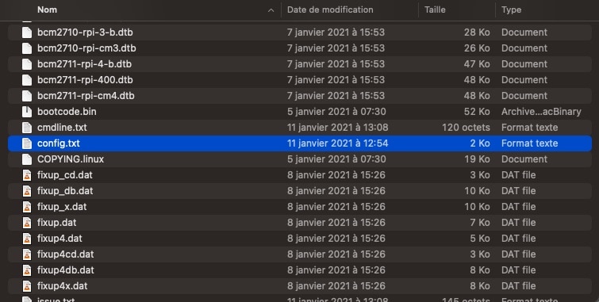
Task: Click type 'Document' of COPYING.linux
Action: pyautogui.click(x=524, y=159)
